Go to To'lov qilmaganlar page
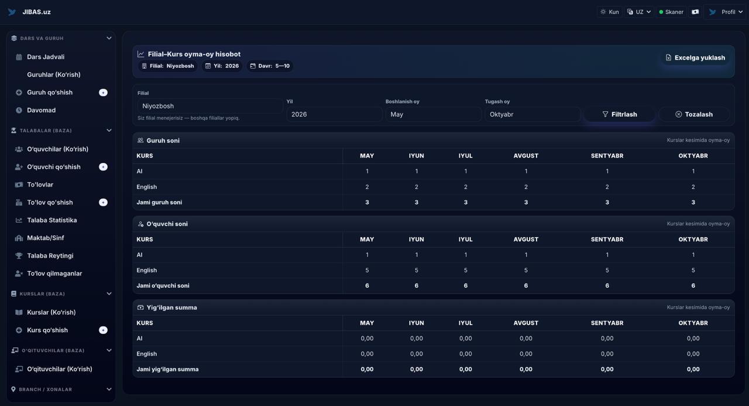 coord(54,274)
